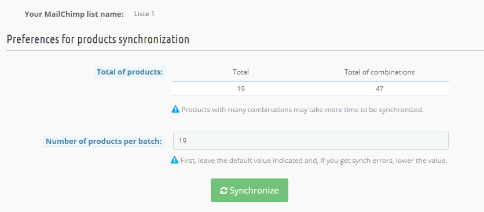Click the 'Number of products per batch:' label
484x212 pixels.
coord(104,142)
